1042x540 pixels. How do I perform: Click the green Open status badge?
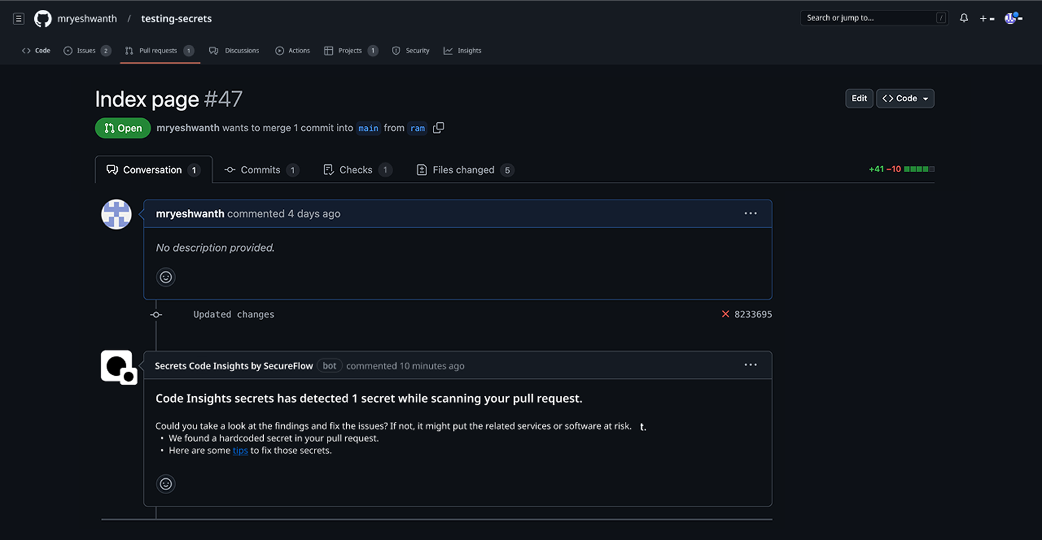[x=123, y=128]
